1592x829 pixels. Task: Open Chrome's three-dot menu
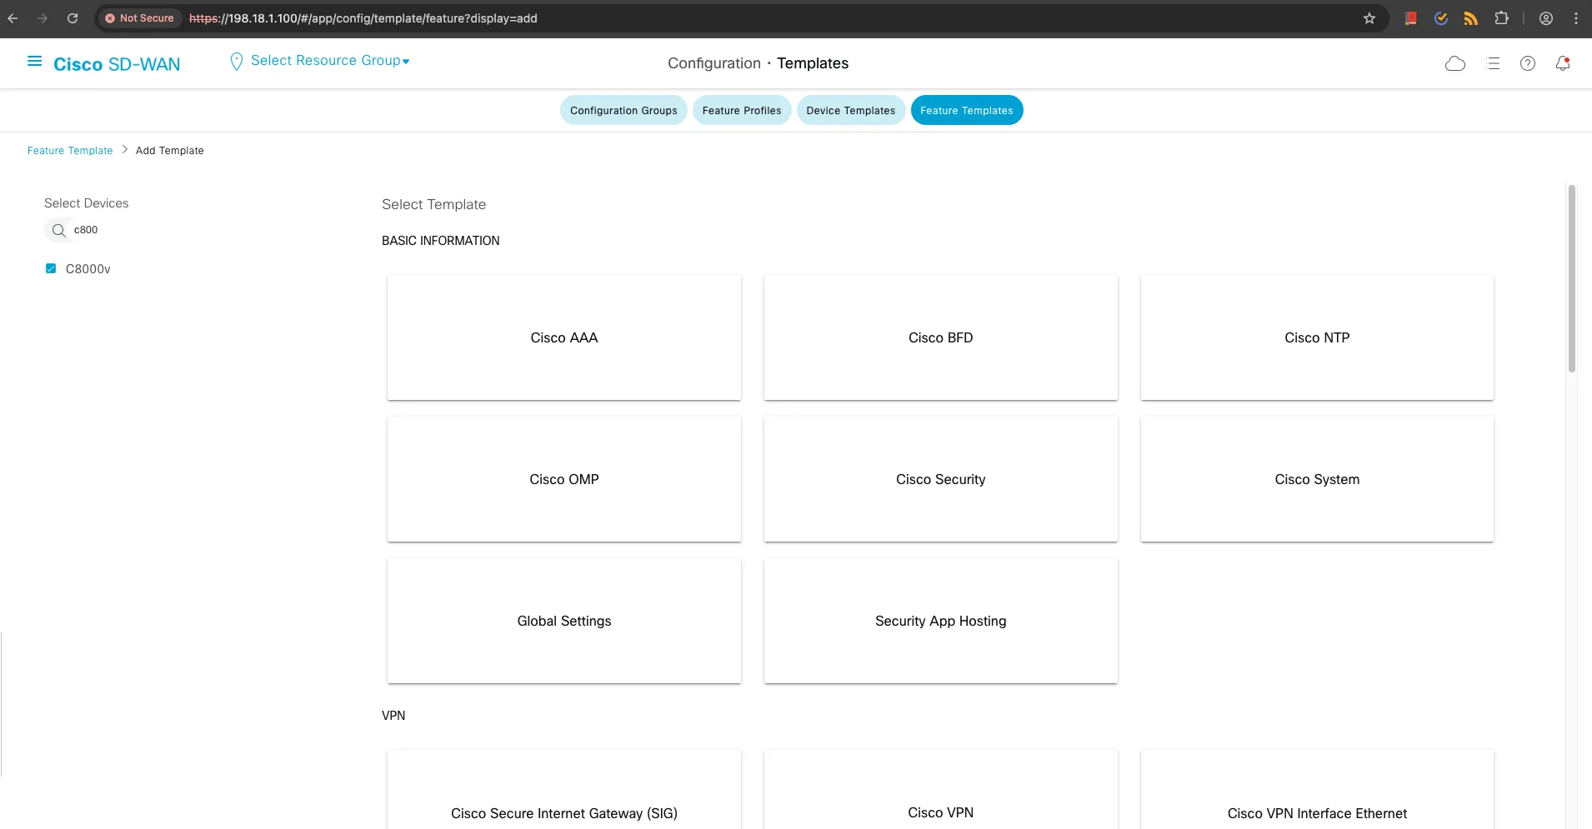[x=1576, y=17]
